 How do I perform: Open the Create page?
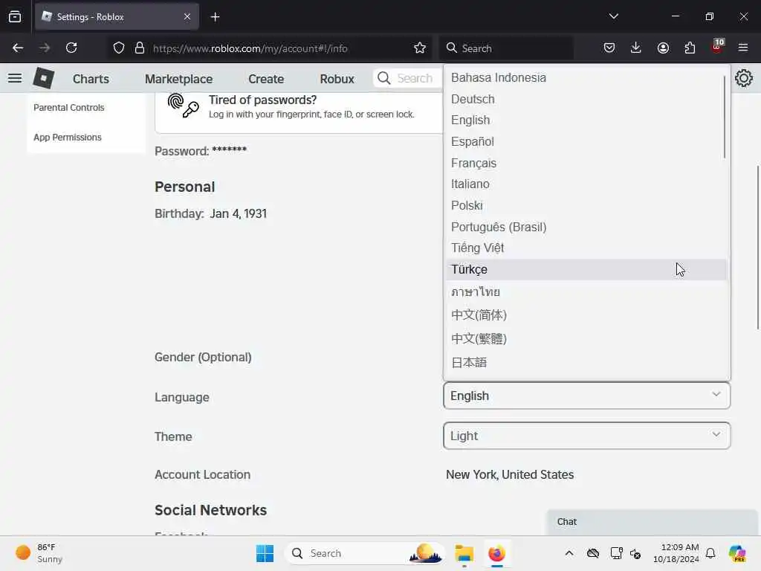(x=266, y=79)
